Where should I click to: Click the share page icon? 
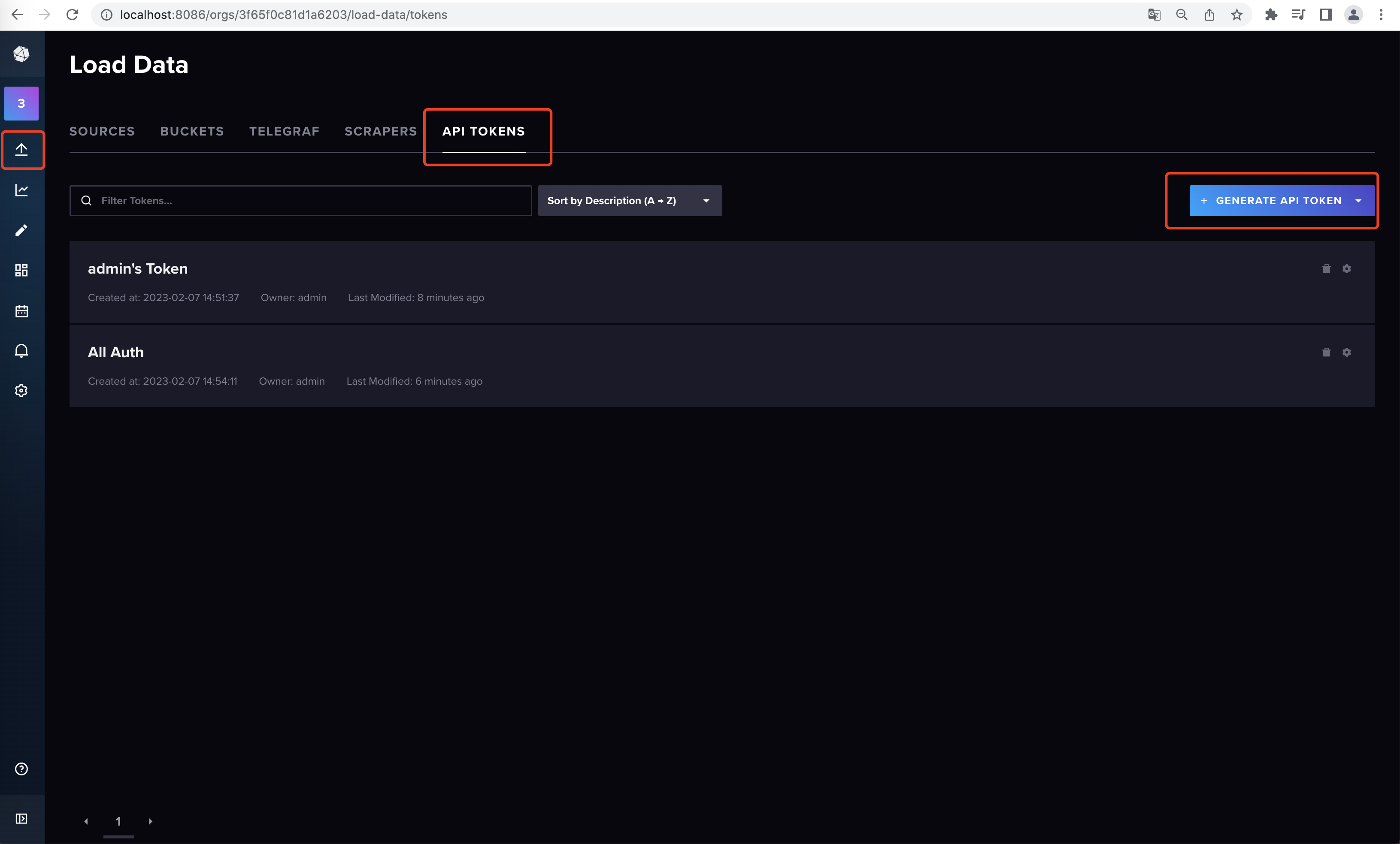(x=1209, y=14)
